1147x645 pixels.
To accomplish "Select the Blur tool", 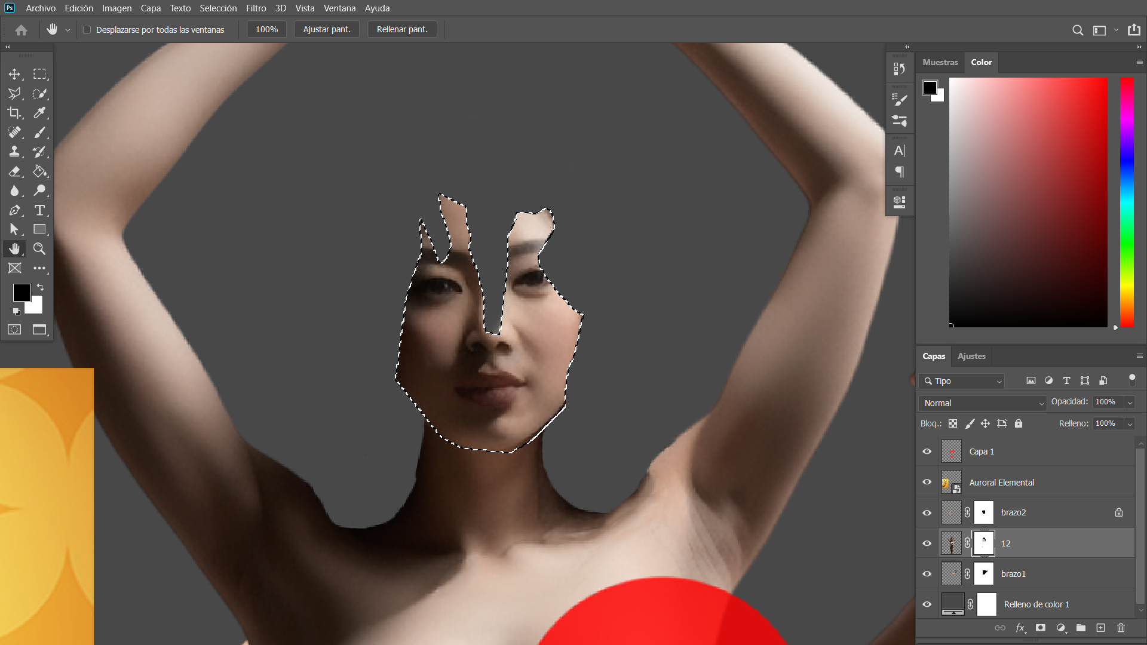I will [x=14, y=191].
